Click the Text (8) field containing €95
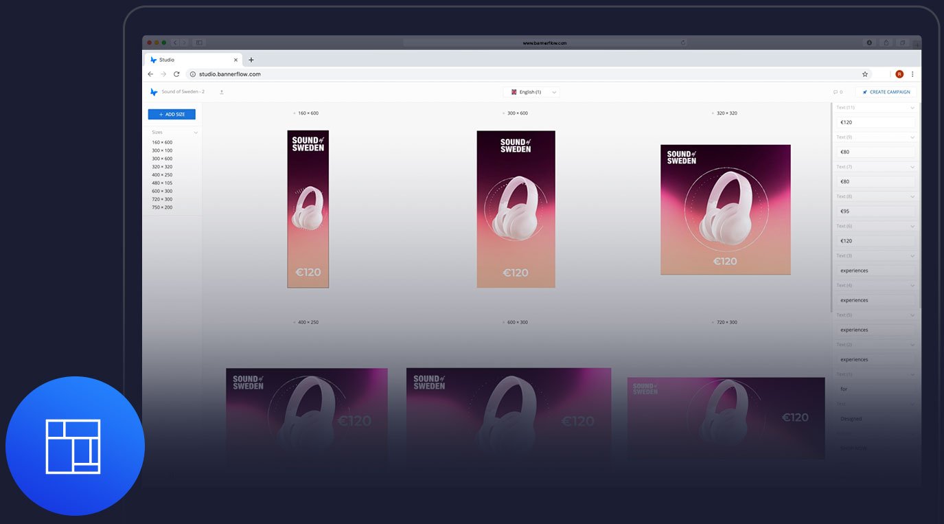This screenshot has width=944, height=524. (875, 212)
